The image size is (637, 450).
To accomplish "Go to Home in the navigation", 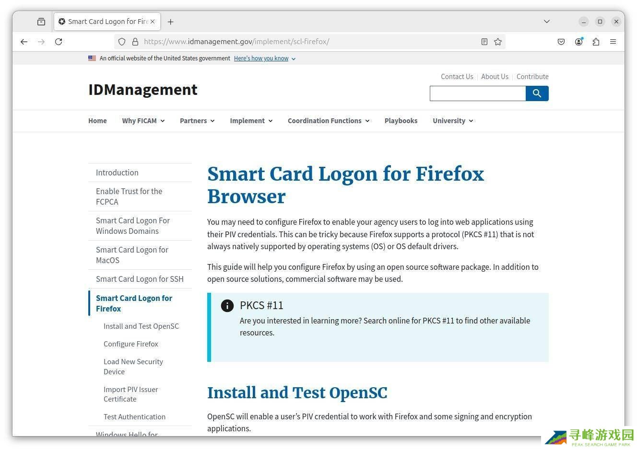I will (x=97, y=121).
